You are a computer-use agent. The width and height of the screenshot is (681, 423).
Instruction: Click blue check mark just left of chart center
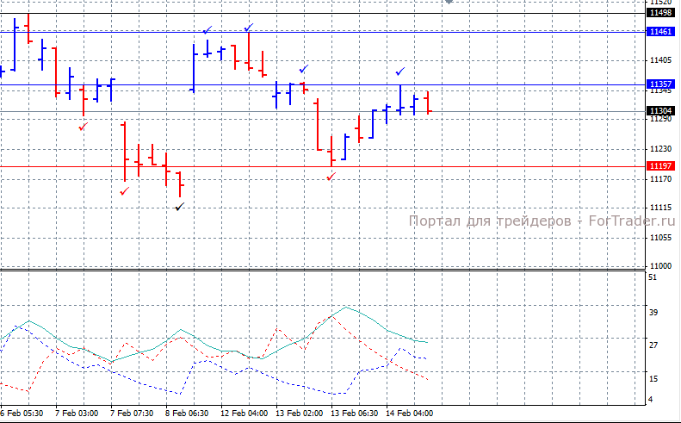coord(303,69)
